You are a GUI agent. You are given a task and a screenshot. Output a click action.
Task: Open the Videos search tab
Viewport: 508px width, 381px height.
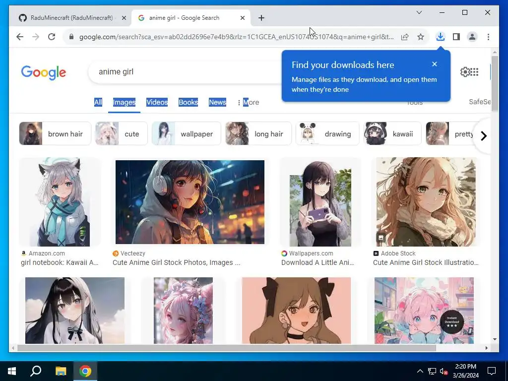click(157, 102)
